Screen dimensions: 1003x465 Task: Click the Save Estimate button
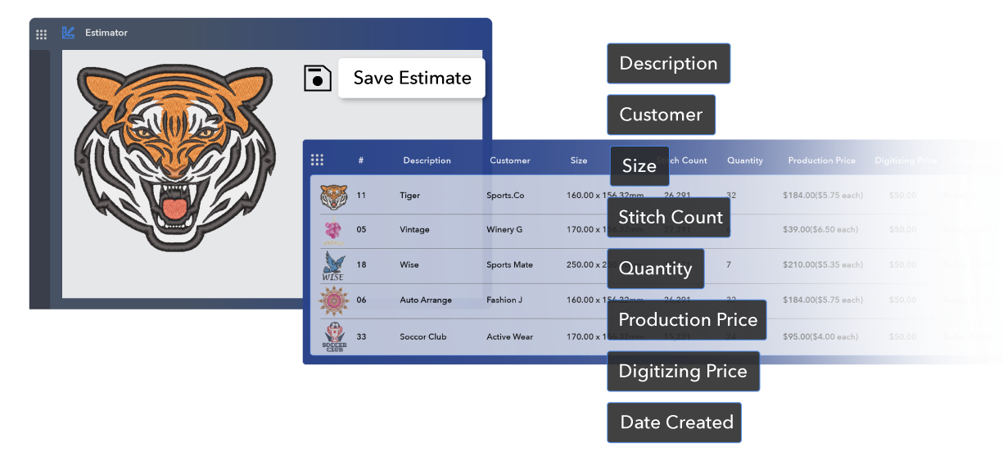tap(412, 79)
